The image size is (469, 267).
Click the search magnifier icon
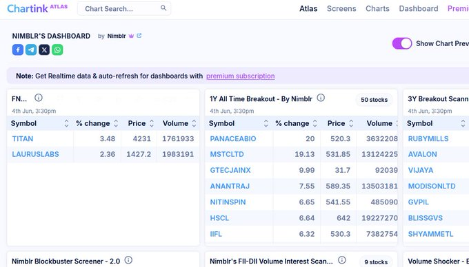[163, 8]
